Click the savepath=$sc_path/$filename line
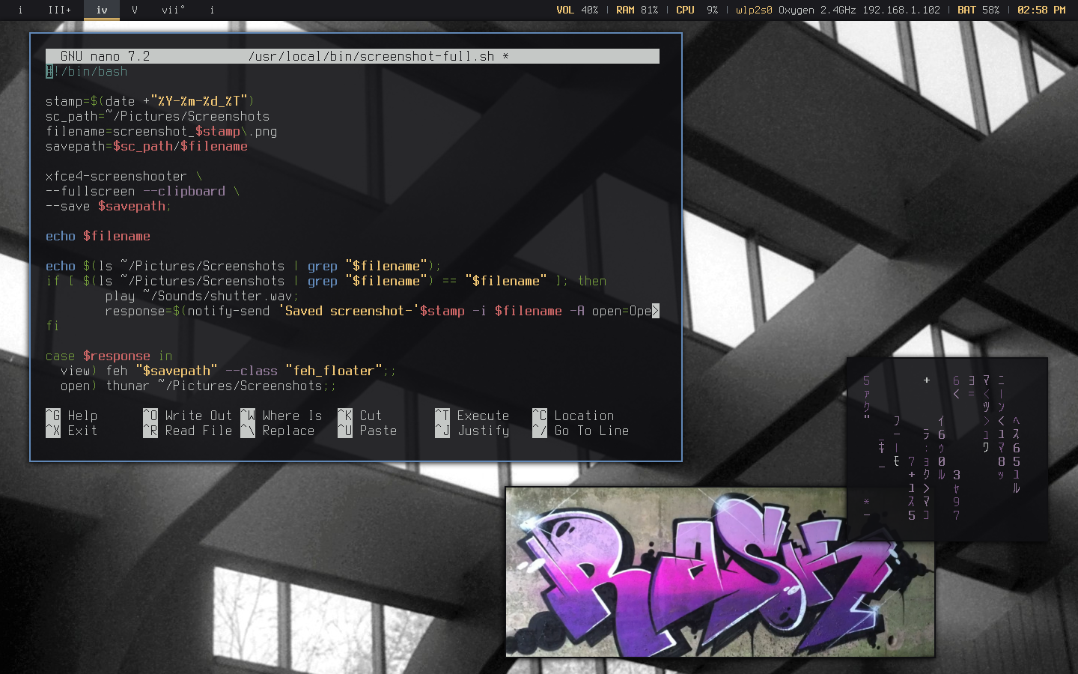The height and width of the screenshot is (674, 1078). pos(147,146)
